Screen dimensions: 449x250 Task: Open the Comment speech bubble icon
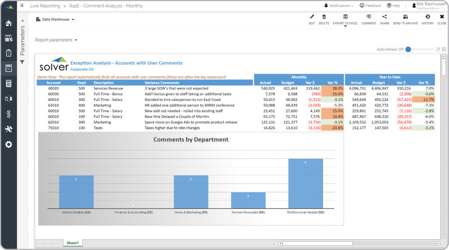[x=369, y=17]
